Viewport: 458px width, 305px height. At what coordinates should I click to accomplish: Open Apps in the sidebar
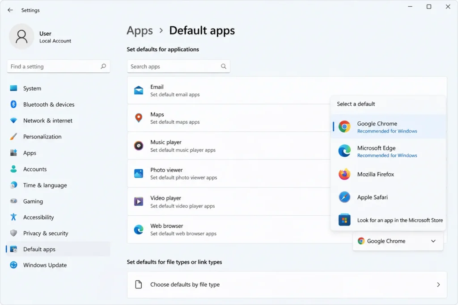[x=58, y=153]
